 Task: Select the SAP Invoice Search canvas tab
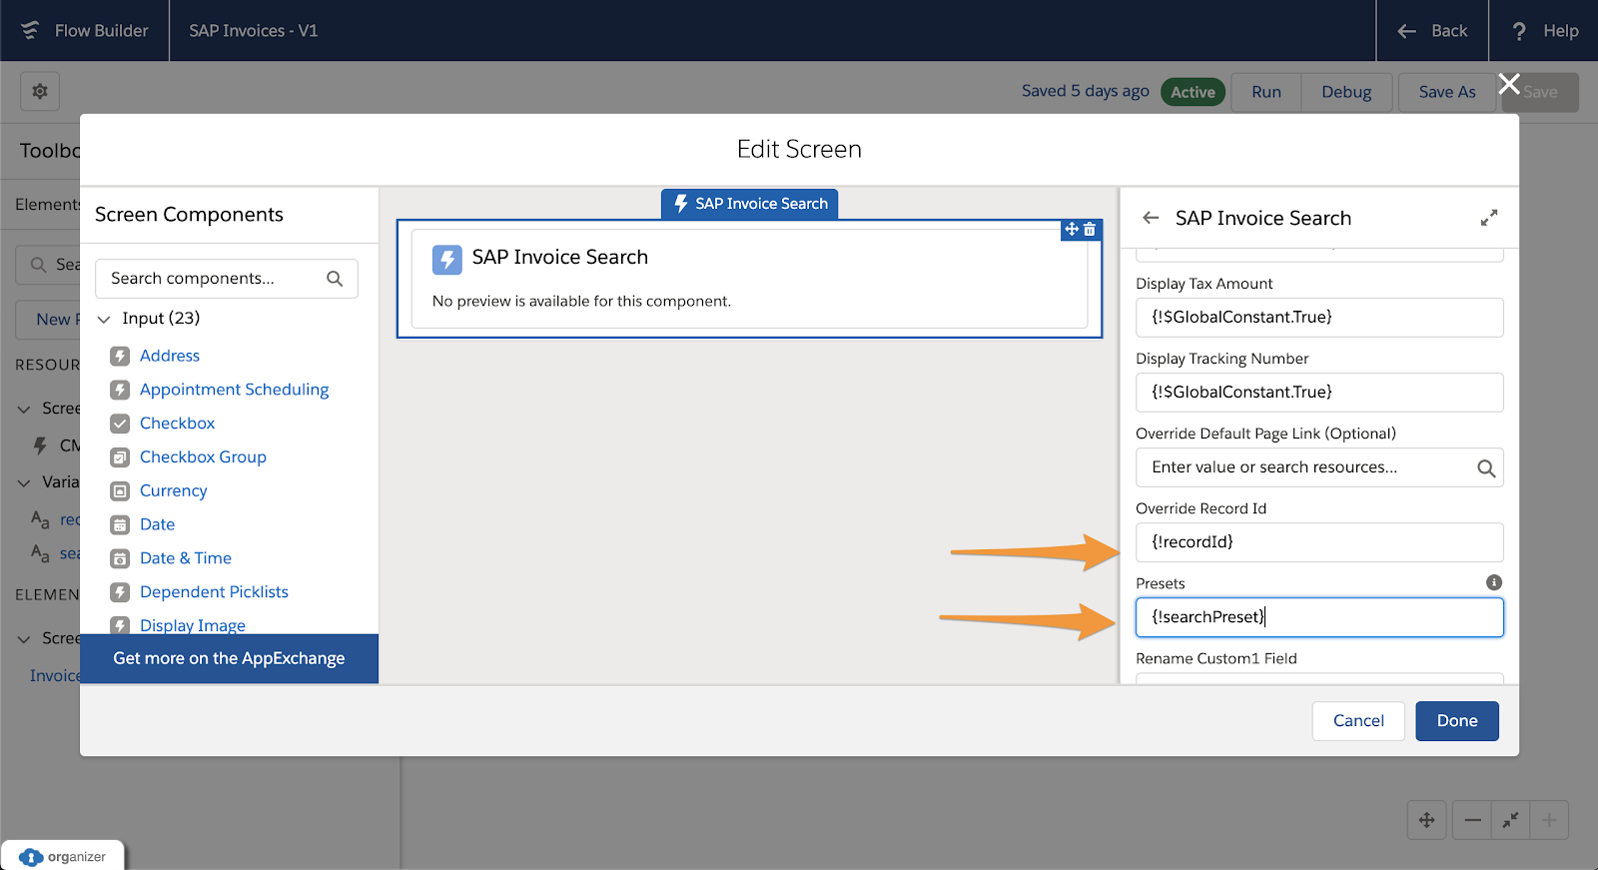tap(750, 204)
